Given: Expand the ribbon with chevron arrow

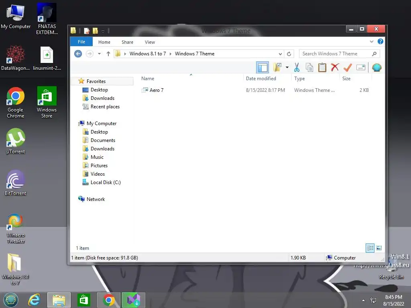Looking at the screenshot, I should pyautogui.click(x=371, y=42).
